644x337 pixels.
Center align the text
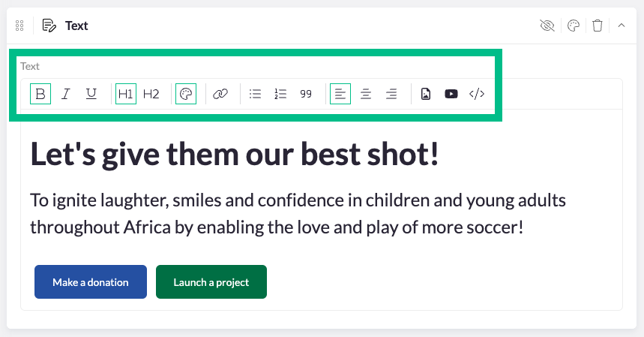pos(366,94)
